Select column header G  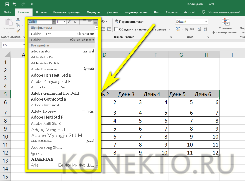181,55
